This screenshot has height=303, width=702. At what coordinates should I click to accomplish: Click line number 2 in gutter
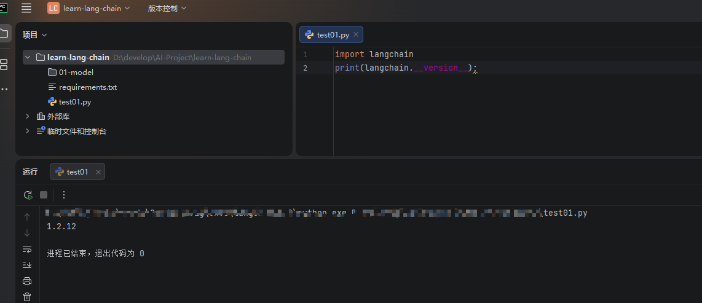305,68
